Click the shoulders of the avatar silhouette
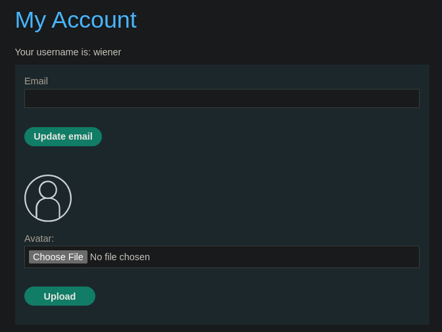 [48, 209]
